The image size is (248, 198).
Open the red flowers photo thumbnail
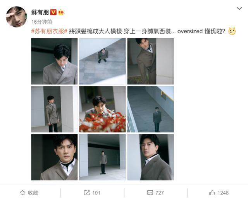click(102, 109)
